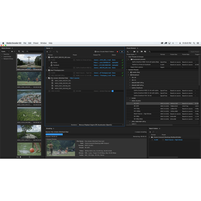
Task: Expand Local Drives in Media Browser
Action: tap(2, 56)
